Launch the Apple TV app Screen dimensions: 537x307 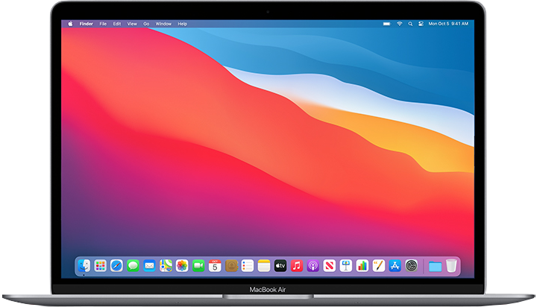coord(280,265)
